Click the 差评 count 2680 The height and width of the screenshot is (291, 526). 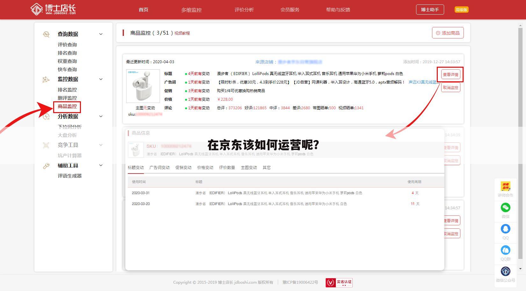(x=306, y=108)
